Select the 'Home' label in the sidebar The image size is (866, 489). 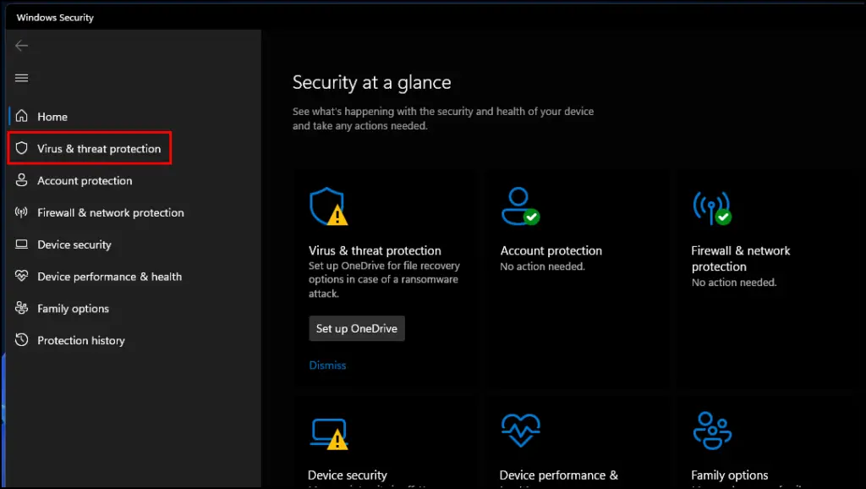click(52, 117)
